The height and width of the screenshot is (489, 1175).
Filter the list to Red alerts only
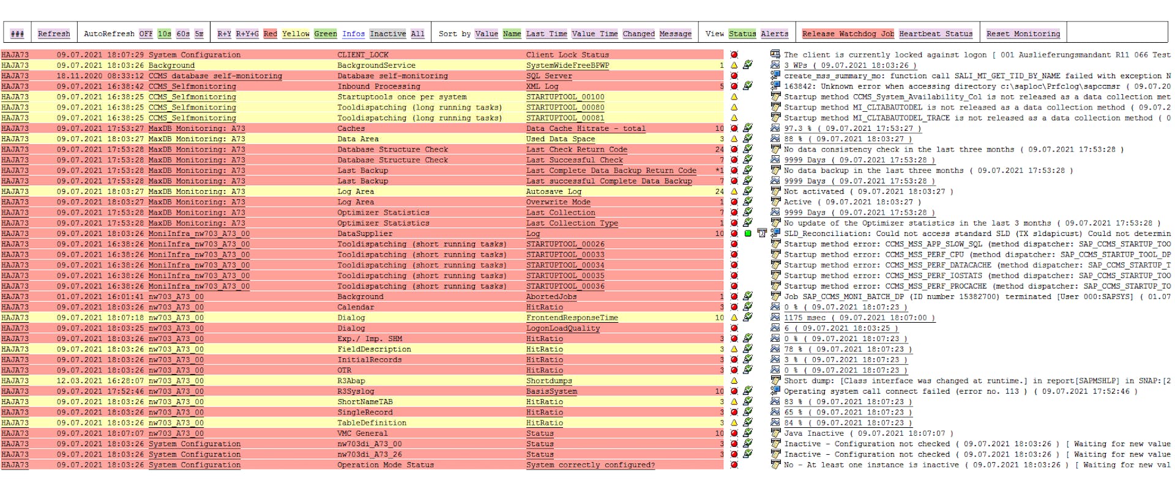(x=270, y=34)
